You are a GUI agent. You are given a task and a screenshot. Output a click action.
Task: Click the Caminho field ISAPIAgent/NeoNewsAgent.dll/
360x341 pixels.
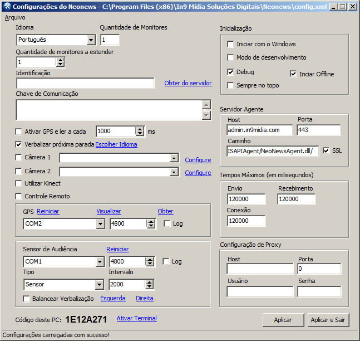tap(273, 151)
